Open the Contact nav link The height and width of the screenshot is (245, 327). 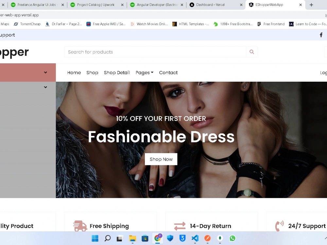point(168,73)
